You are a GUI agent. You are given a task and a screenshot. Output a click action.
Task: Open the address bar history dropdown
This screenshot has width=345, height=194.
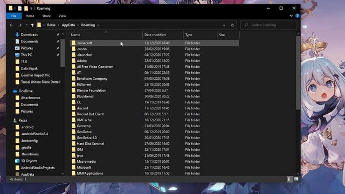pyautogui.click(x=224, y=25)
